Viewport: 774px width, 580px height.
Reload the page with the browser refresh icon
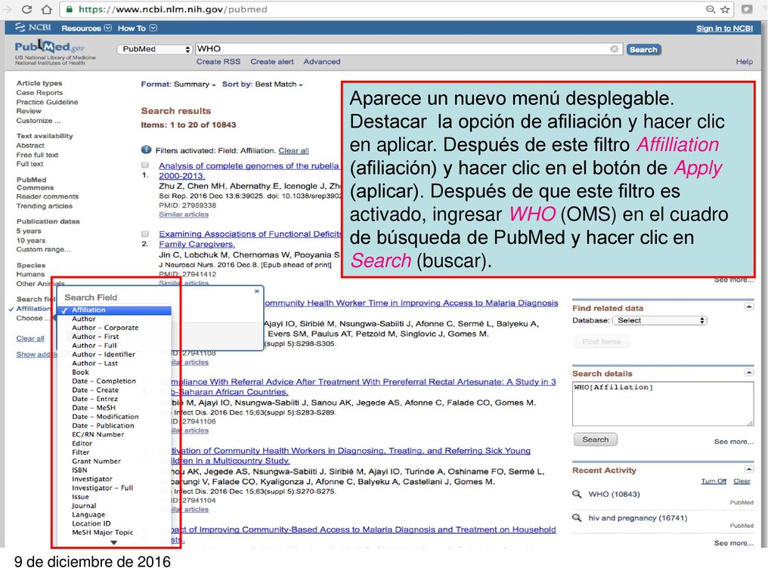26,9
